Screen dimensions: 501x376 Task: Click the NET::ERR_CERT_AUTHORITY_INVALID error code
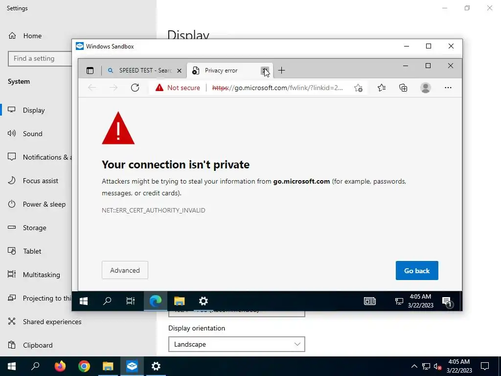coord(153,211)
